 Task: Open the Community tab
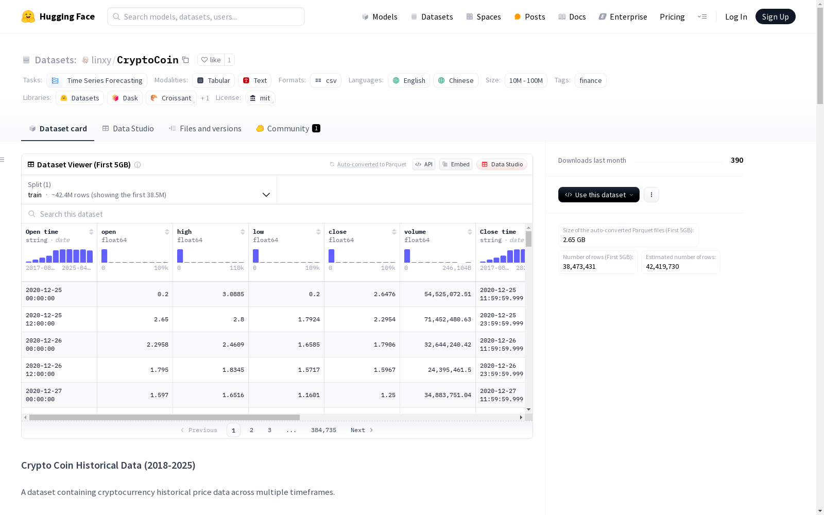pyautogui.click(x=288, y=129)
